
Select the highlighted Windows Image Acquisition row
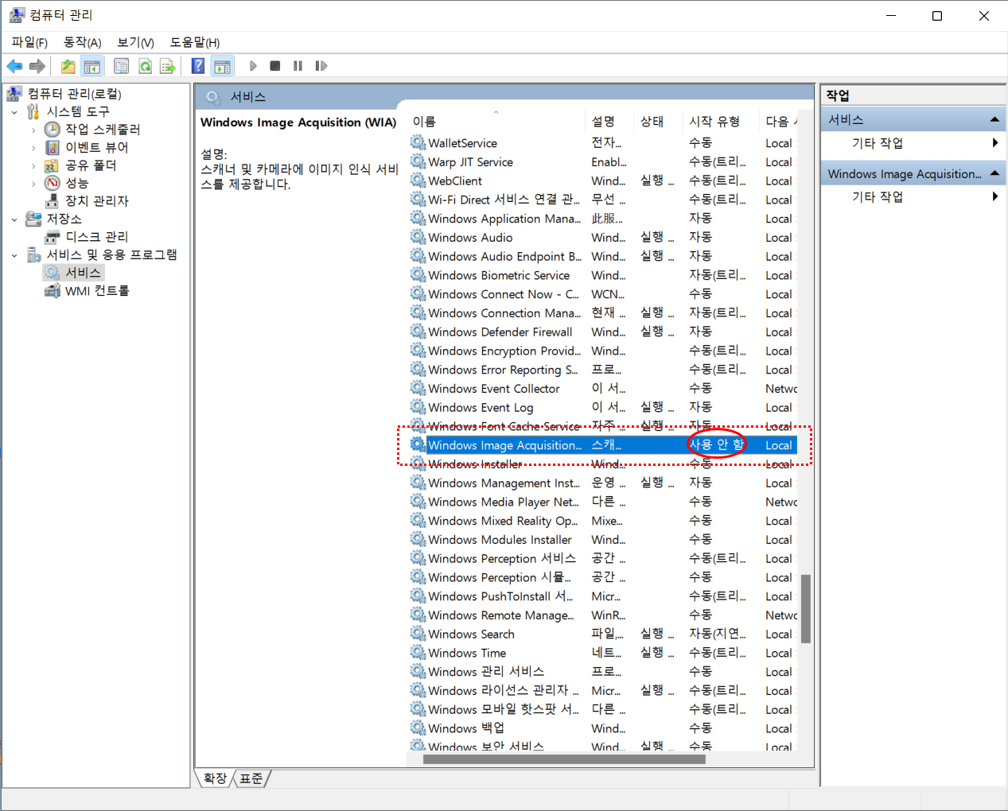pyautogui.click(x=603, y=445)
